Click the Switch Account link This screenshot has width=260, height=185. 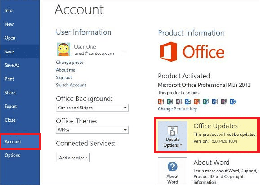click(x=71, y=85)
